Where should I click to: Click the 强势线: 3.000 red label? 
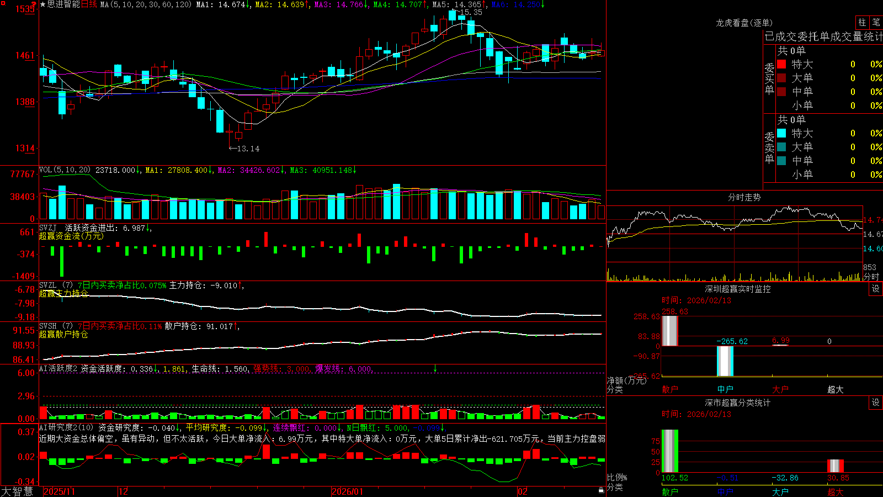point(281,368)
